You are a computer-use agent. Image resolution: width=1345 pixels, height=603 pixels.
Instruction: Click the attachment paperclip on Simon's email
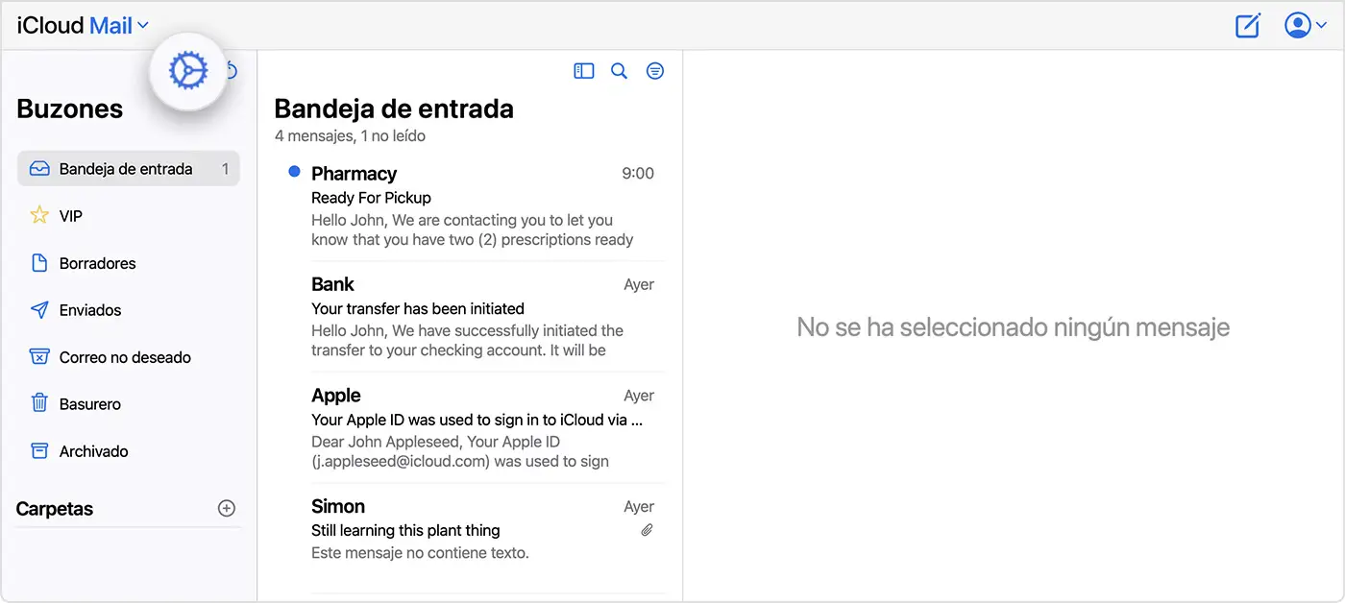coord(648,530)
